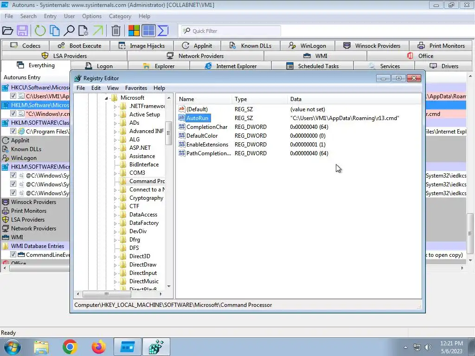Open File Explorer from taskbar
This screenshot has width=475, height=356.
[x=41, y=347]
